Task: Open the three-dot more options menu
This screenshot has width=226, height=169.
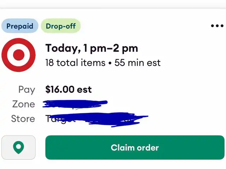Action: pos(217,26)
